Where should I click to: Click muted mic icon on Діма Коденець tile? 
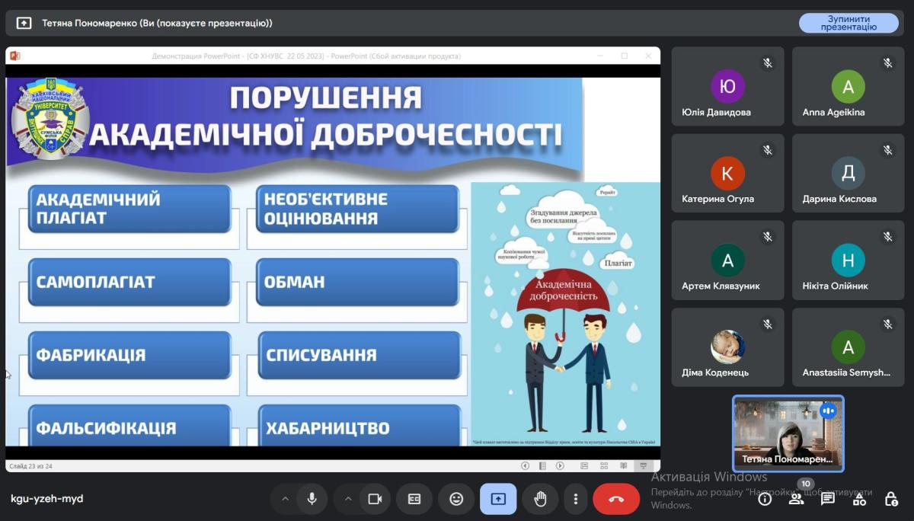[x=768, y=324]
